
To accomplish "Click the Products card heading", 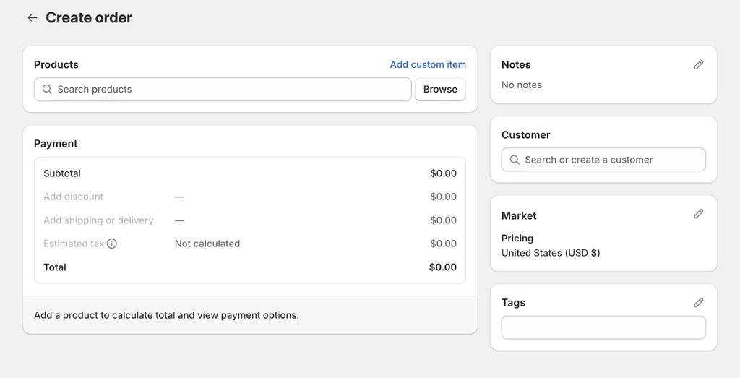I will point(56,64).
